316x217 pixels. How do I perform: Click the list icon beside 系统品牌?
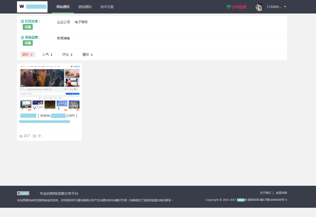tap(22, 37)
